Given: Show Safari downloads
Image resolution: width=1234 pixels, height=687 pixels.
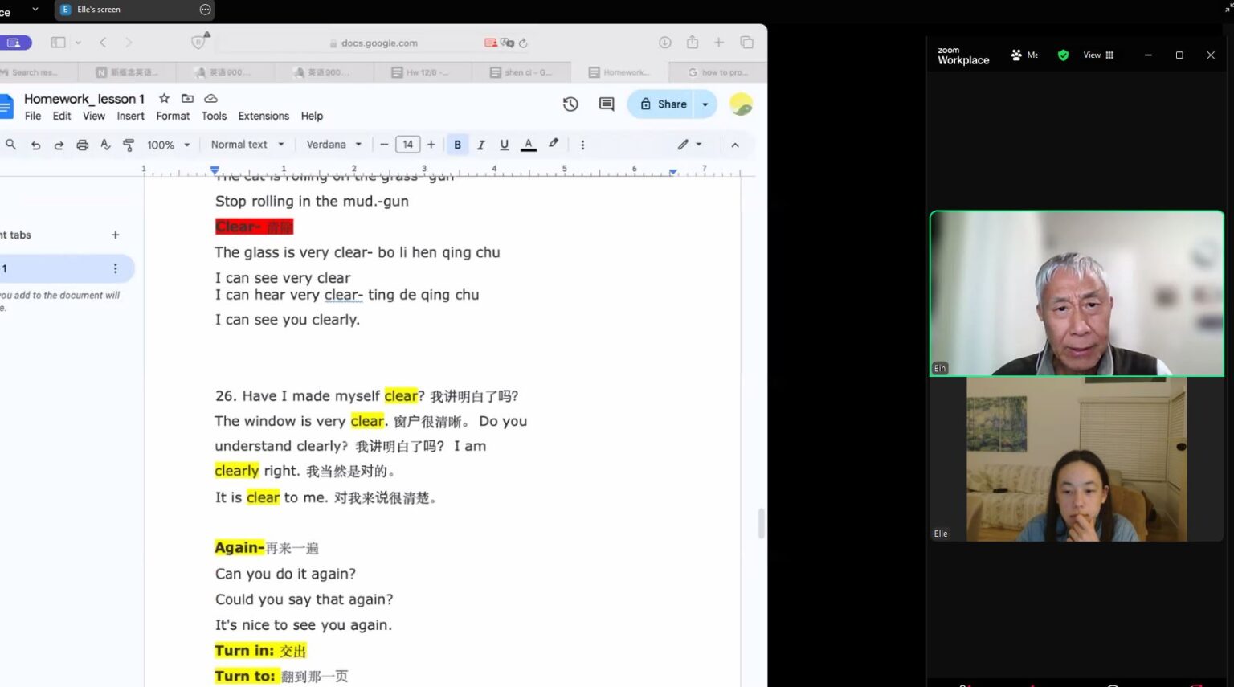Looking at the screenshot, I should pyautogui.click(x=665, y=43).
